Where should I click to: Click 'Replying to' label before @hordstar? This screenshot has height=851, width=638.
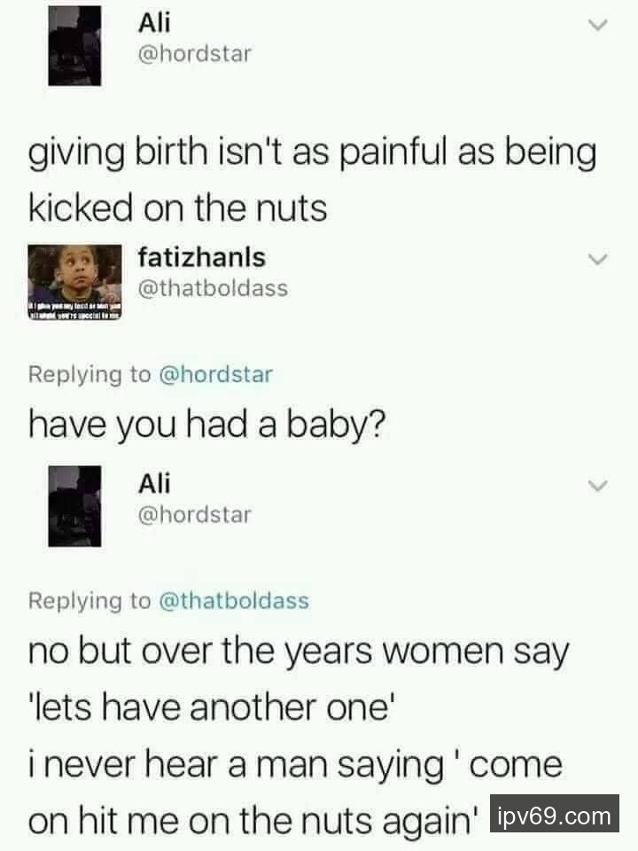pos(89,374)
